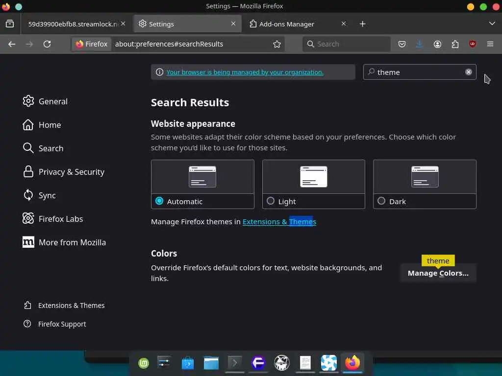Close the Add-ons Manager tab

(344, 23)
